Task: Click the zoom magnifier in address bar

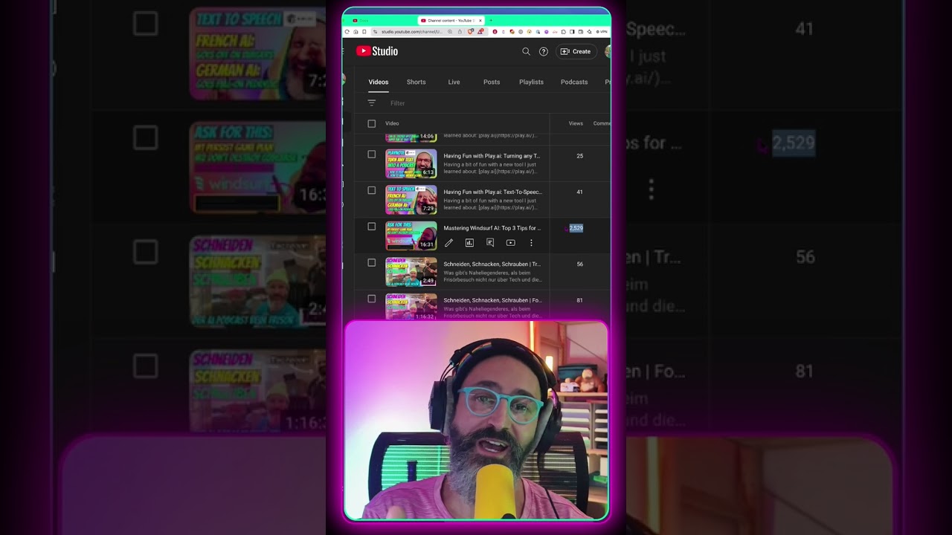Action: coord(450,32)
